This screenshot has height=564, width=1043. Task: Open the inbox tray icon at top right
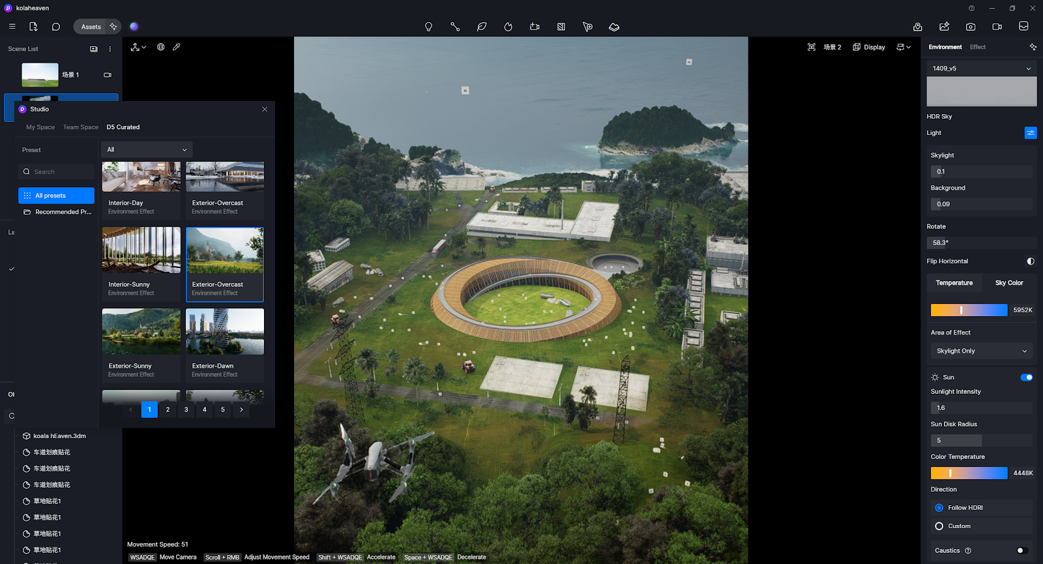click(x=1023, y=27)
